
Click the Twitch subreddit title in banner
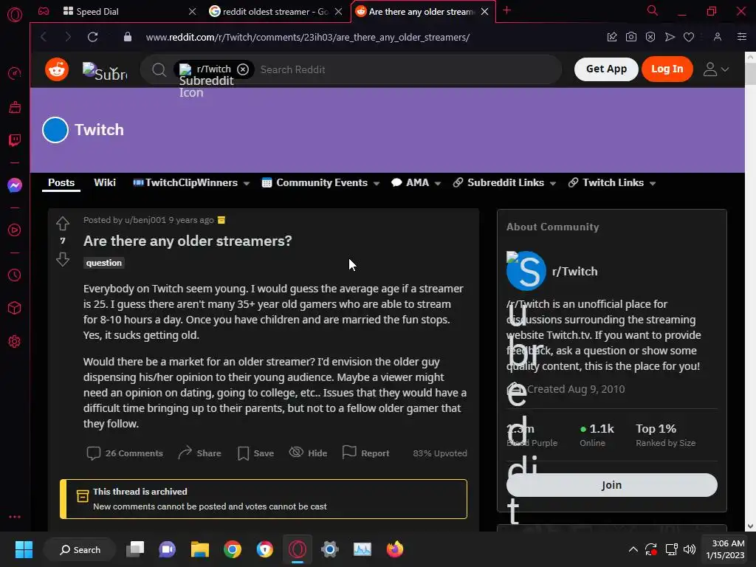click(x=99, y=130)
